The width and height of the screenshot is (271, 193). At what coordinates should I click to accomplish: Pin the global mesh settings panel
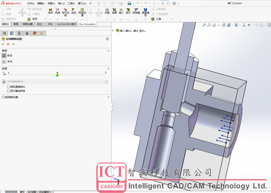click(x=13, y=44)
